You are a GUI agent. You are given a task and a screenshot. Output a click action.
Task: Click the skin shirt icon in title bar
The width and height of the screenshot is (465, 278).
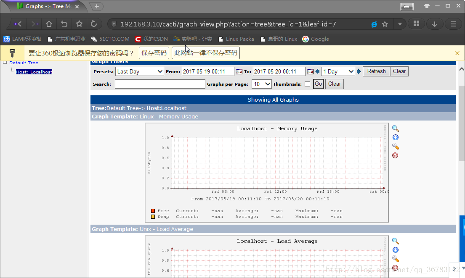coord(427,6)
